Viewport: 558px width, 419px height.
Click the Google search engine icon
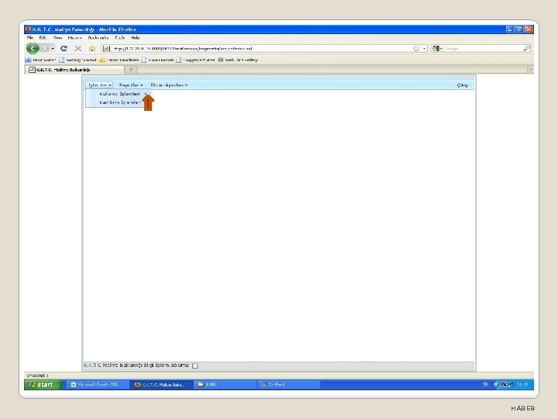(436, 48)
